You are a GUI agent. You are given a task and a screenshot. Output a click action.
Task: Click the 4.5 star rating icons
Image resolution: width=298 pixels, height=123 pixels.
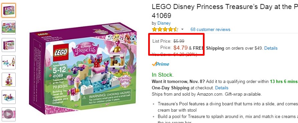click(x=165, y=29)
